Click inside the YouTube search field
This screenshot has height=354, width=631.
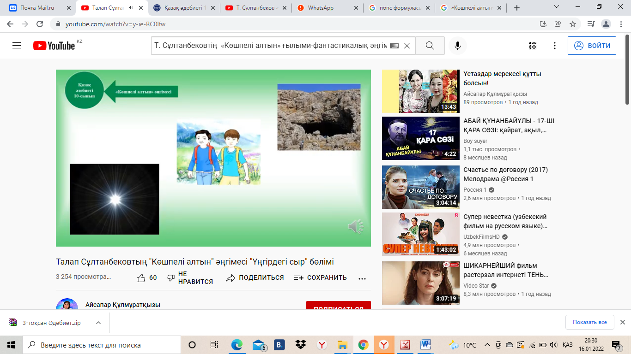tap(270, 46)
